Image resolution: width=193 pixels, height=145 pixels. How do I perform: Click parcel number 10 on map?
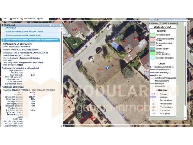128,79
